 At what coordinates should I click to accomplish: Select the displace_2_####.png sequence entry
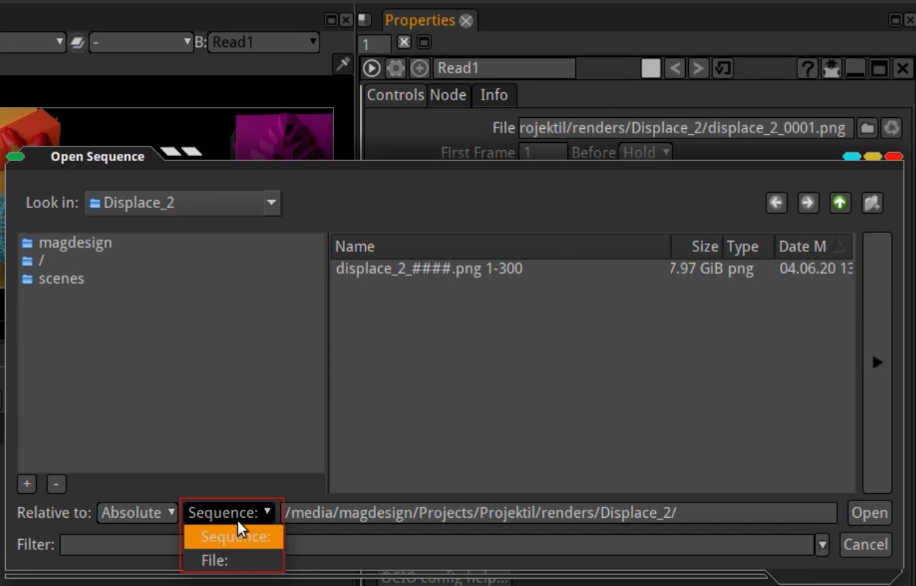pos(429,268)
